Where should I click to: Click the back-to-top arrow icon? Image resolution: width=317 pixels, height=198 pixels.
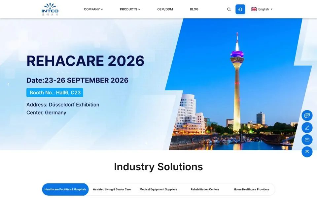coord(307,152)
